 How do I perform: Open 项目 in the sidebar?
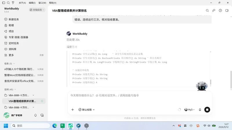coord(9,31)
